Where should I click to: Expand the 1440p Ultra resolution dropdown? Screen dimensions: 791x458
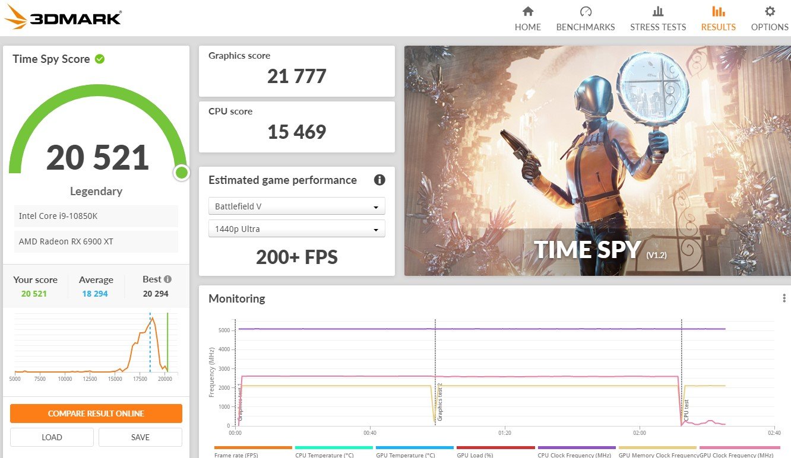(297, 229)
